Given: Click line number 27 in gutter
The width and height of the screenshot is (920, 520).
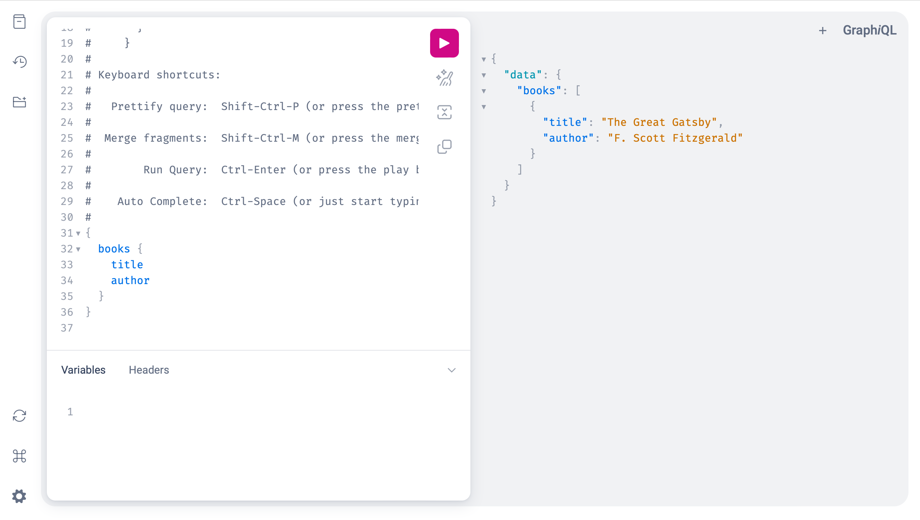Looking at the screenshot, I should [x=67, y=170].
